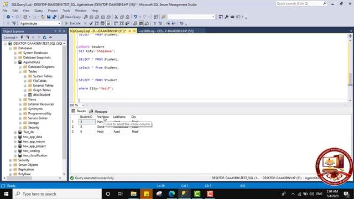Open the editor zoom percent dropdown
The height and width of the screenshot is (199, 354).
pos(83,105)
